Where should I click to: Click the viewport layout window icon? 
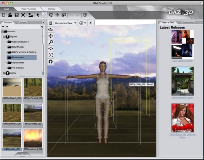click(51, 23)
